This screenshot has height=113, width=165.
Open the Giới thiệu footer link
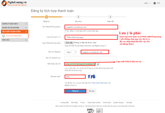click(75, 103)
